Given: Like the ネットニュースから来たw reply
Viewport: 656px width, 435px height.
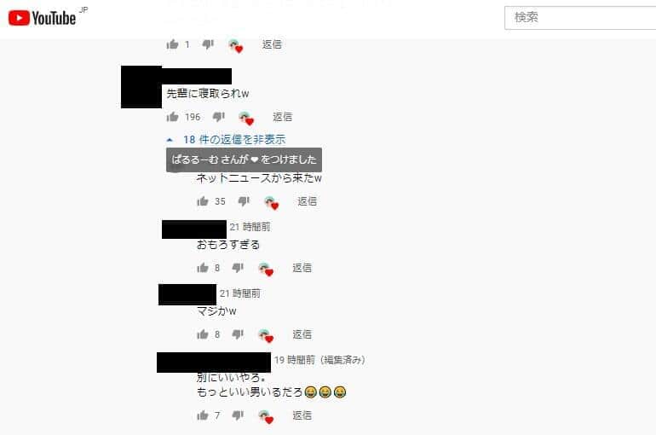Looking at the screenshot, I should click(203, 201).
